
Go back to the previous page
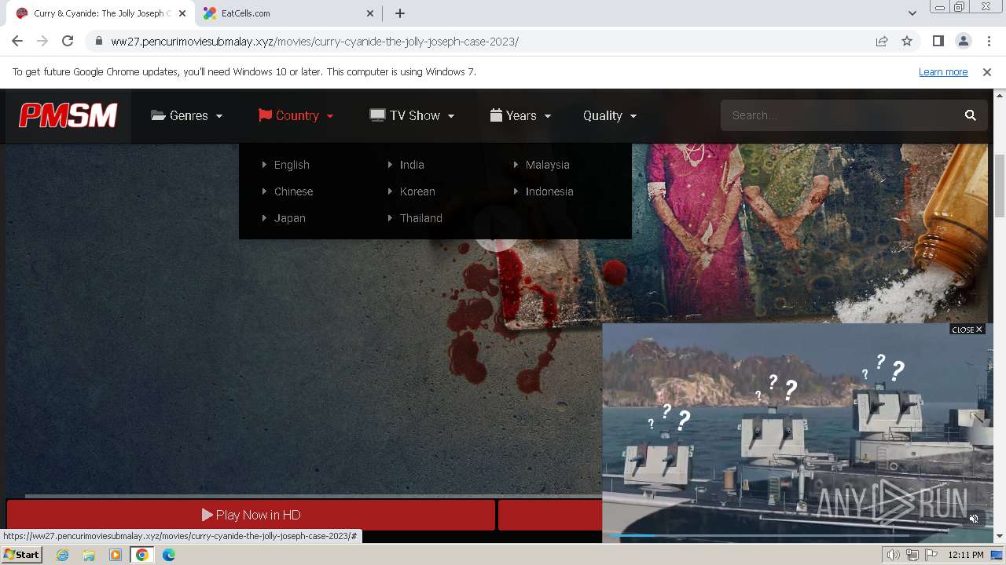[17, 41]
